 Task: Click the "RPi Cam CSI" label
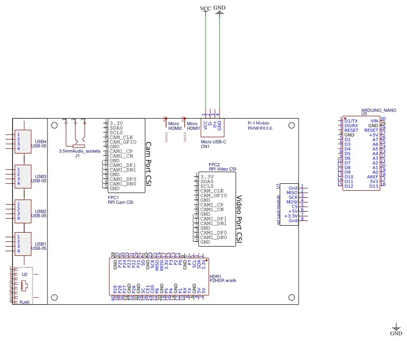pyautogui.click(x=120, y=202)
